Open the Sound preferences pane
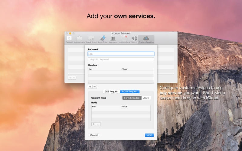Viewport: 242px width, 151px height. [x=134, y=40]
